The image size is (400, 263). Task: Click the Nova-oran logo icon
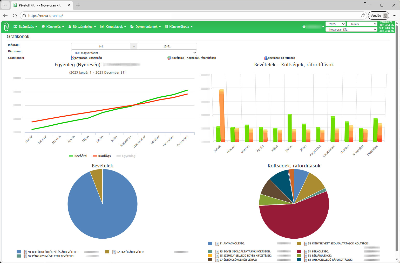point(6,27)
